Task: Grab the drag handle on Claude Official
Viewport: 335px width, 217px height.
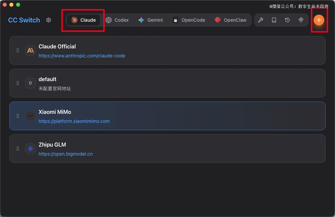Action: (x=18, y=50)
